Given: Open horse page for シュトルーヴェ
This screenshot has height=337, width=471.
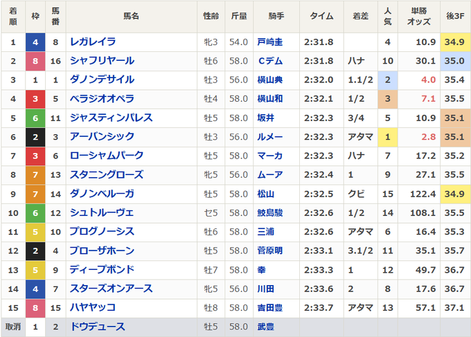Looking at the screenshot, I should point(102,212).
